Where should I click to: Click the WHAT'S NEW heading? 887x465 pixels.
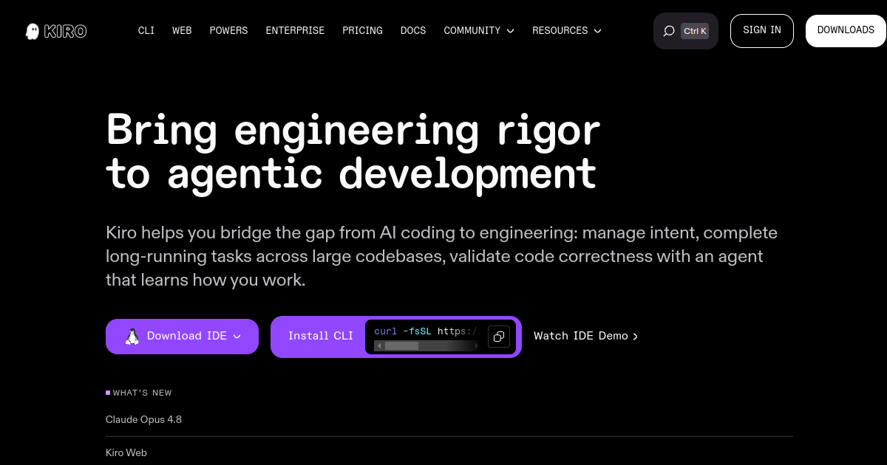tap(142, 393)
